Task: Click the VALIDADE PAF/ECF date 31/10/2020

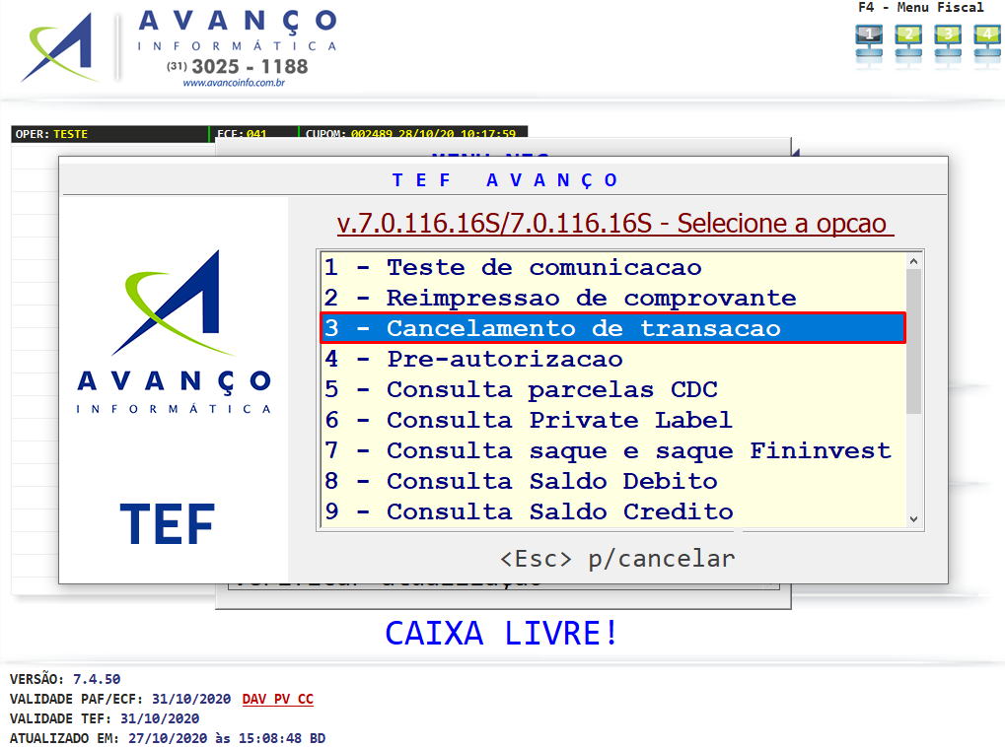Action: (x=191, y=699)
